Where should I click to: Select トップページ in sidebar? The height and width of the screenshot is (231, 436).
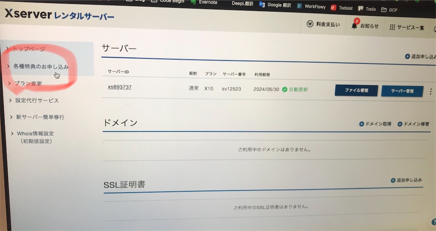[x=29, y=49]
